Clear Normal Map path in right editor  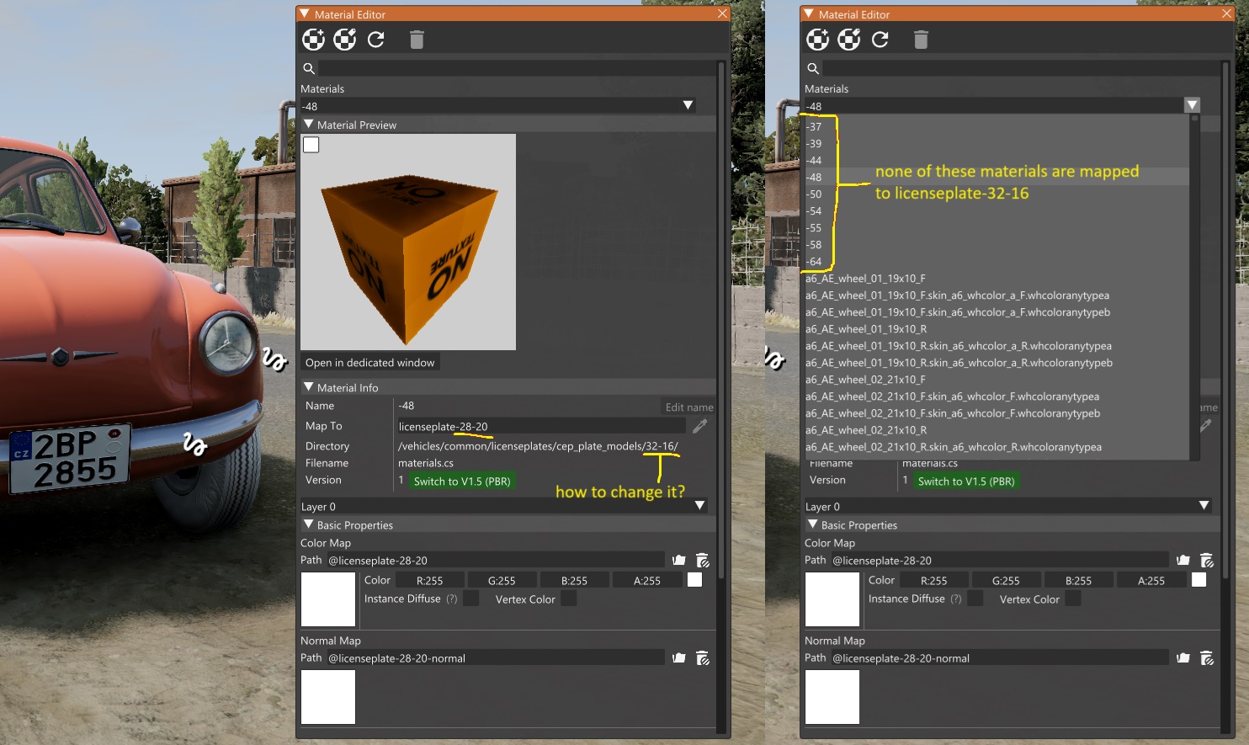tap(1207, 658)
